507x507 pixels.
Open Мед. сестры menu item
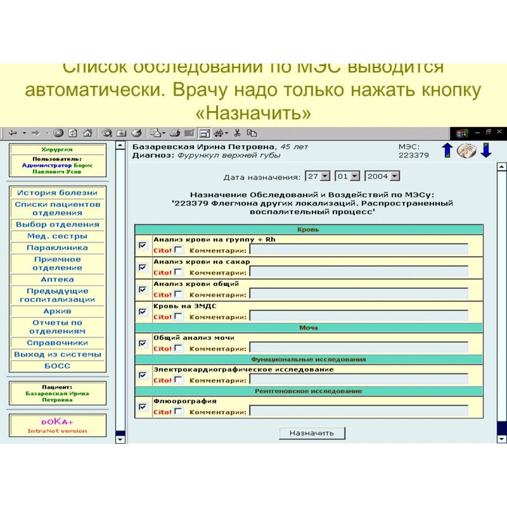[57, 236]
